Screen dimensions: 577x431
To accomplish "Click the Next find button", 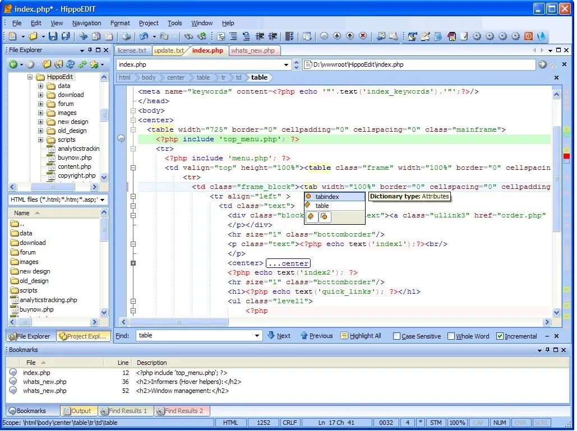I will click(x=279, y=336).
